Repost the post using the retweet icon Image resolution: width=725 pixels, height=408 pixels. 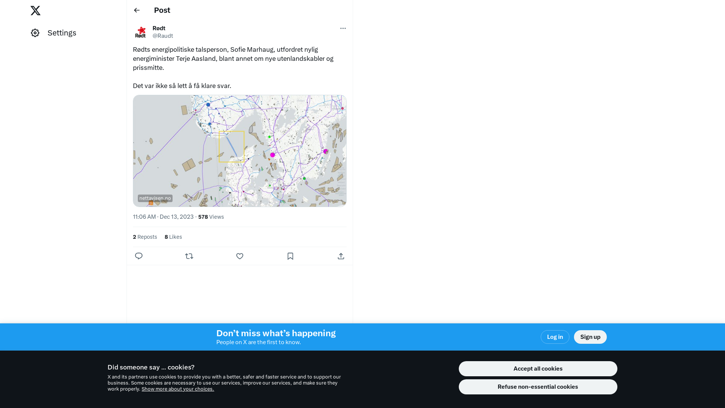(x=189, y=256)
